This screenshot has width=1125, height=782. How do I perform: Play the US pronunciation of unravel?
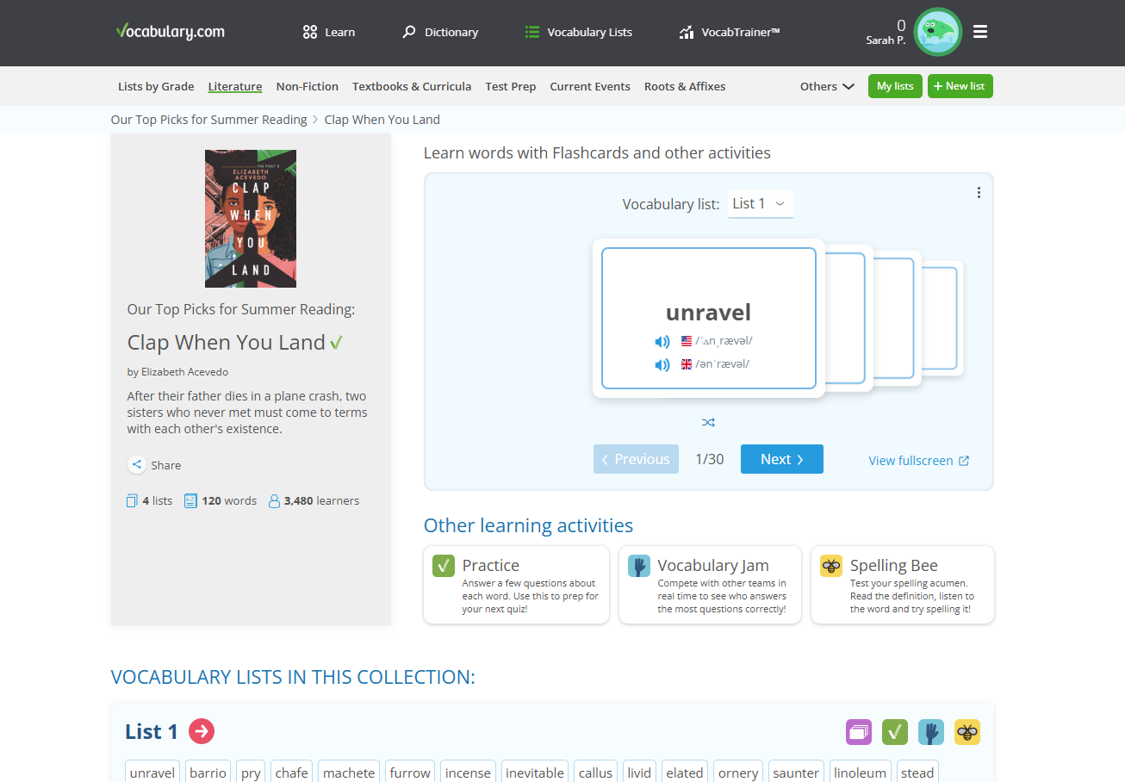coord(662,342)
